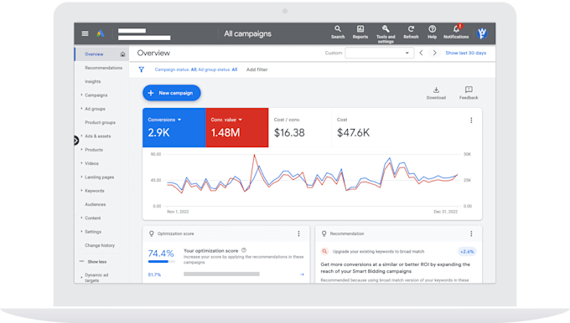Expand the Ads & assets sidebar item
570x323 pixels.
(x=81, y=136)
